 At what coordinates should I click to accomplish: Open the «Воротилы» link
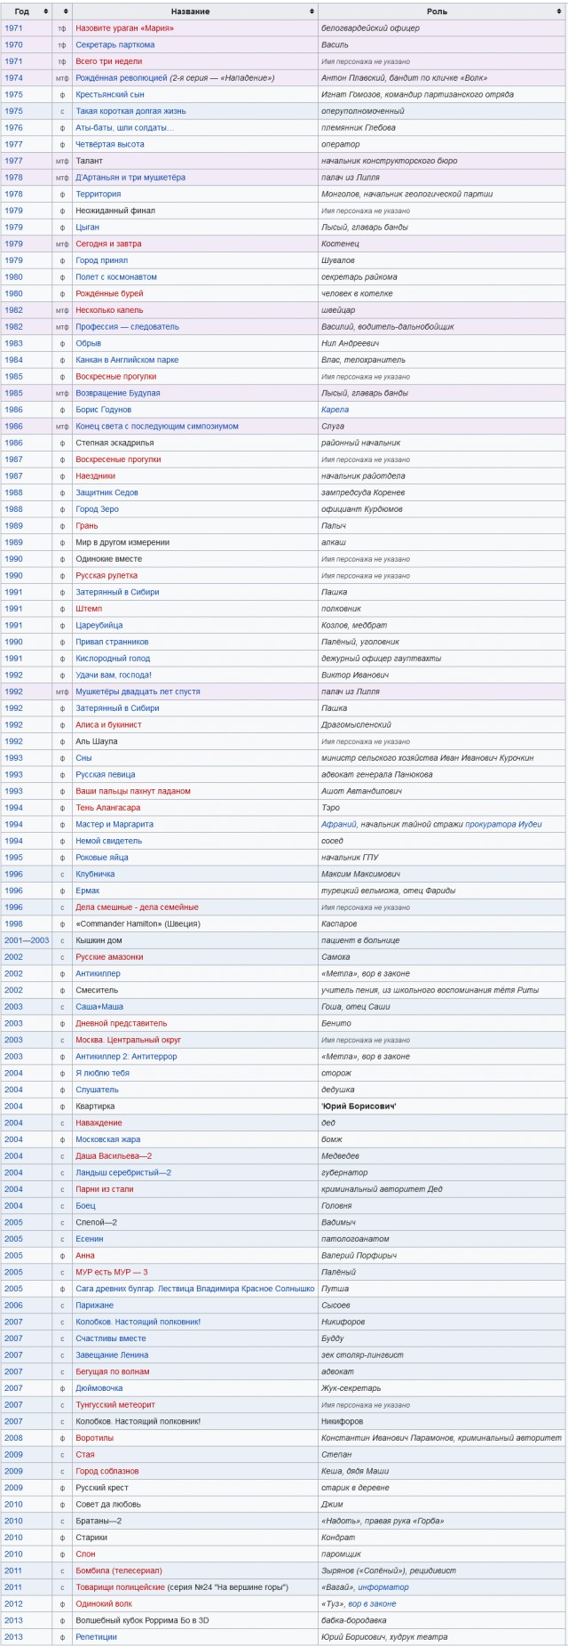(95, 1438)
